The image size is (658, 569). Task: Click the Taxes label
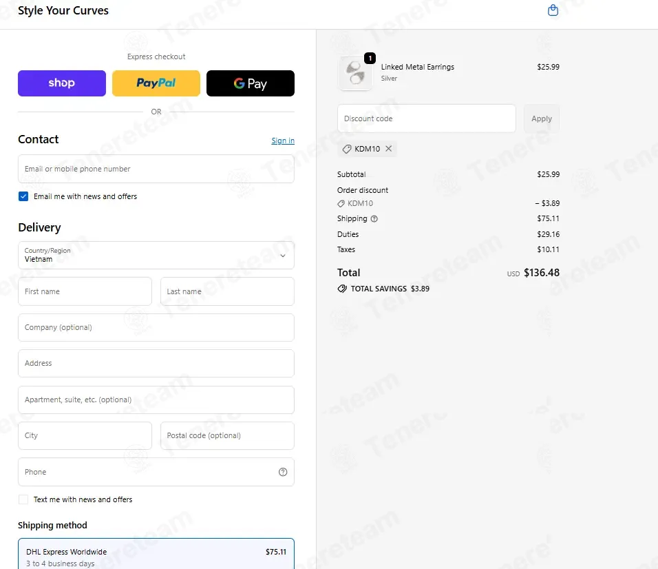point(346,249)
